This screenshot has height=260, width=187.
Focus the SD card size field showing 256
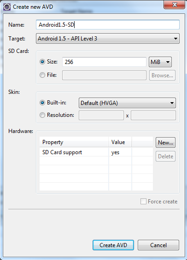(x=104, y=62)
